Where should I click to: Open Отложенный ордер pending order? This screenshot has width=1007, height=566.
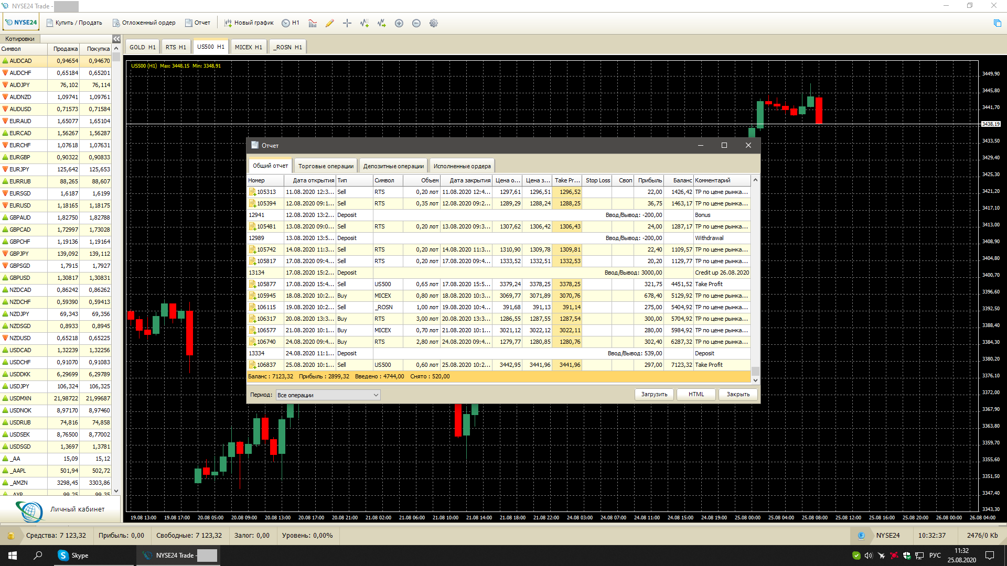tap(144, 23)
